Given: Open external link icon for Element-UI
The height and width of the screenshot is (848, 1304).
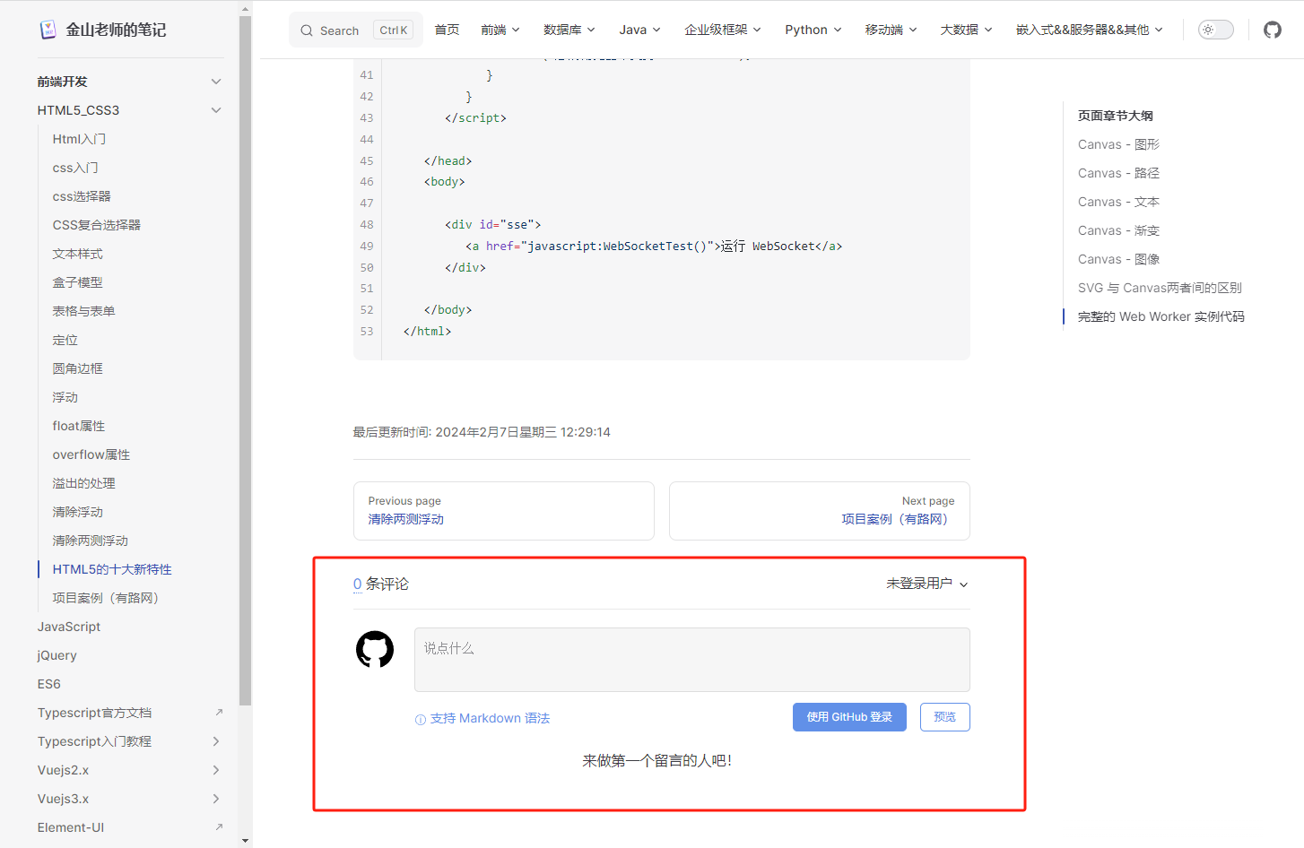Looking at the screenshot, I should (219, 827).
